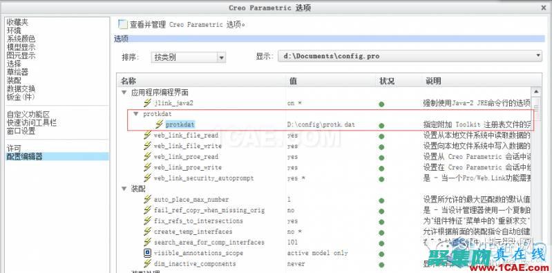Click the lightning icon beside web_link_file_write

(x=148, y=146)
